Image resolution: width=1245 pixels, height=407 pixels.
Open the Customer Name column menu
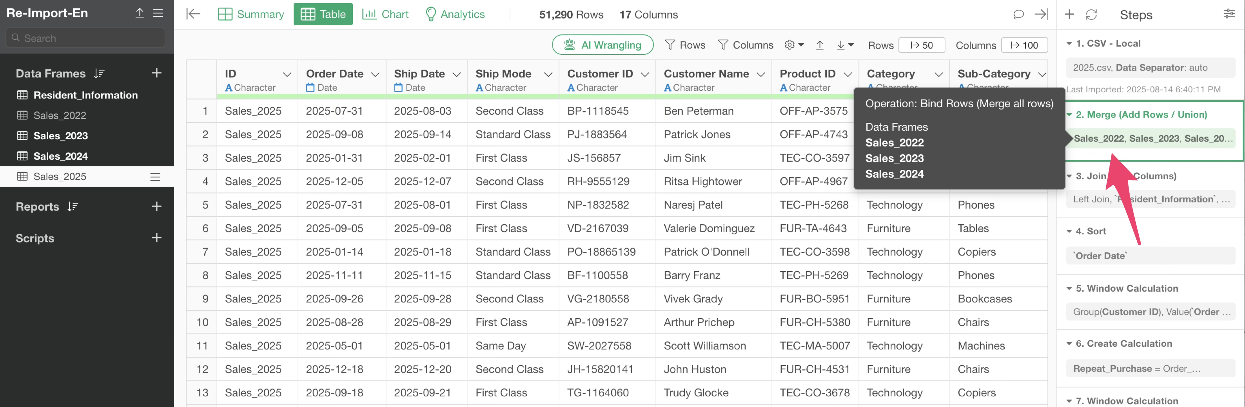coord(761,74)
